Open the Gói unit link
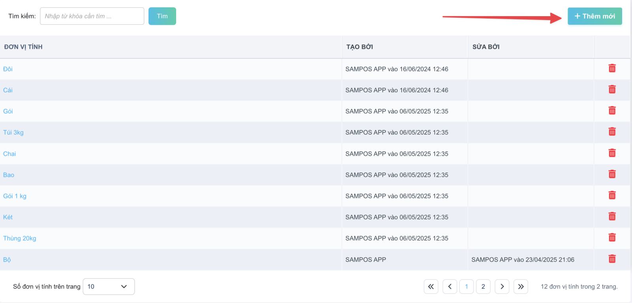This screenshot has width=632, height=303. (x=8, y=111)
